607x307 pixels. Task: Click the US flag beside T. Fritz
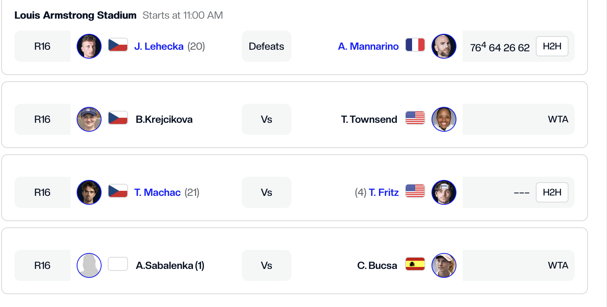pos(415,191)
